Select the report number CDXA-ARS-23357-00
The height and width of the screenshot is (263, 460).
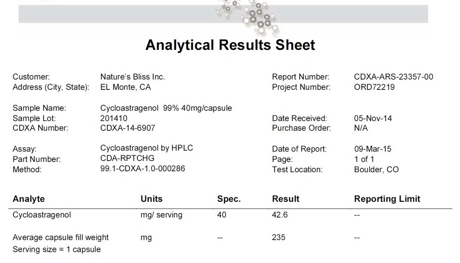point(394,77)
